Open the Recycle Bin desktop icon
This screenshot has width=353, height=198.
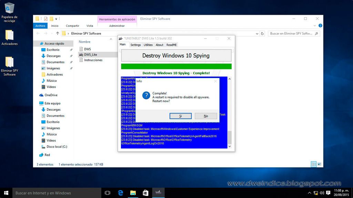coord(10,8)
